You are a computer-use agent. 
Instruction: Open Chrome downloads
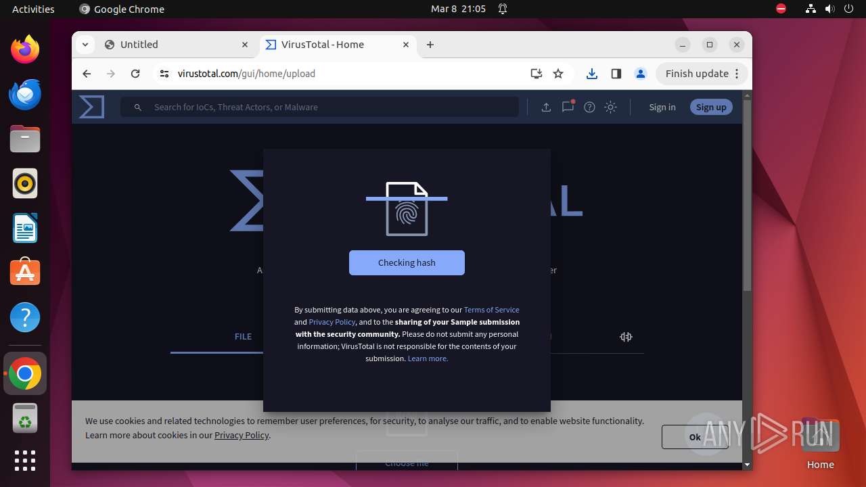point(592,74)
